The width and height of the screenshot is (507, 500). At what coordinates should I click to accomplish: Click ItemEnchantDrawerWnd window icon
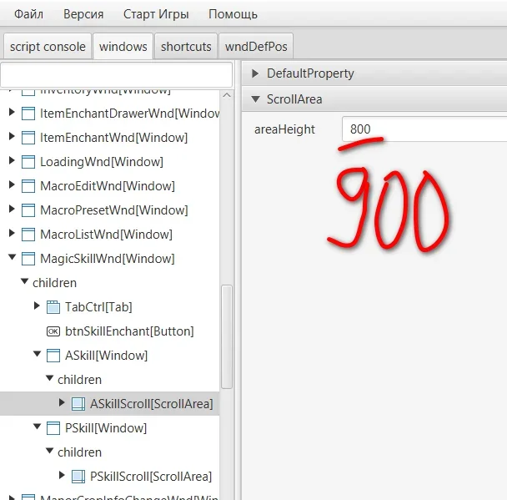(x=28, y=114)
